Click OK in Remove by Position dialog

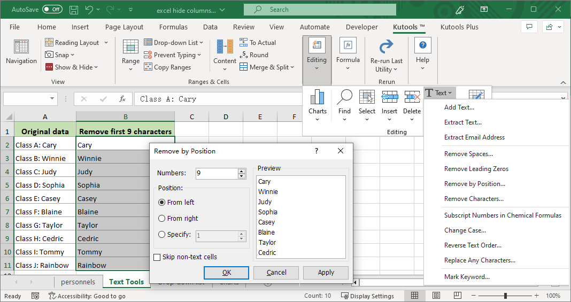click(227, 273)
